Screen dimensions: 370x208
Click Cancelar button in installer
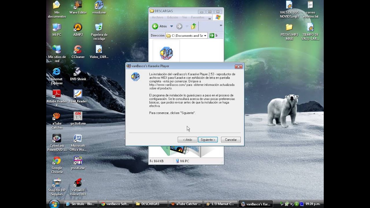click(231, 140)
